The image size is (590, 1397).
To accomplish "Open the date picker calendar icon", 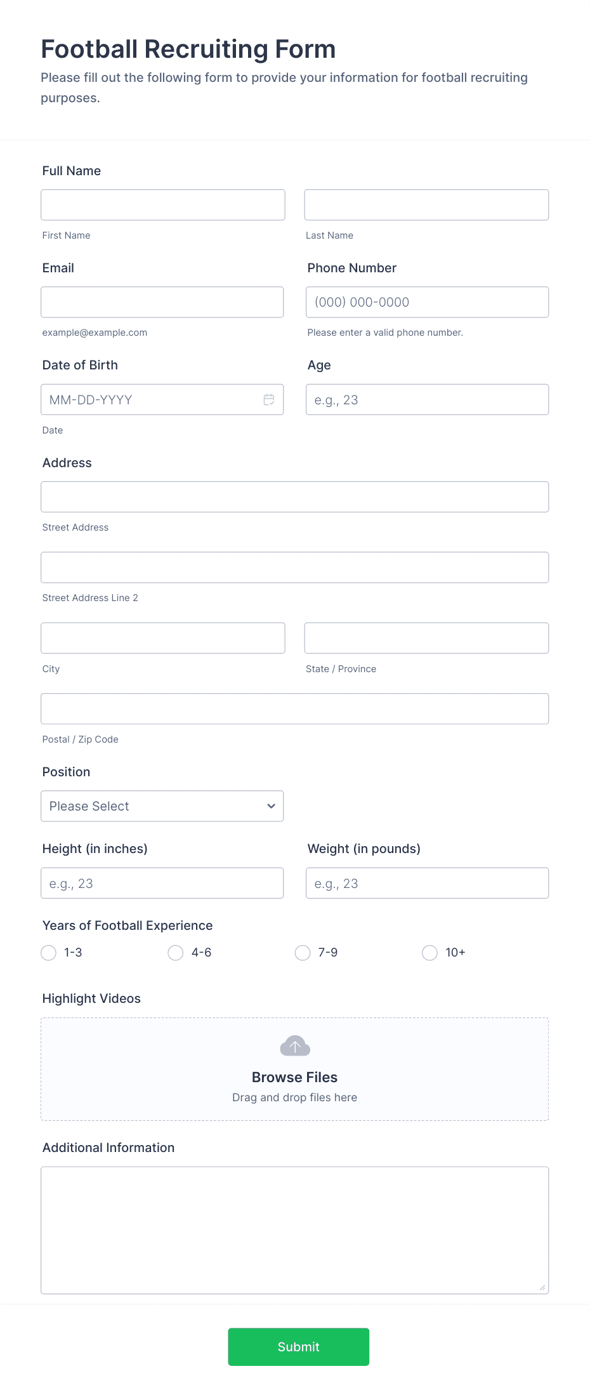I will coord(268,399).
